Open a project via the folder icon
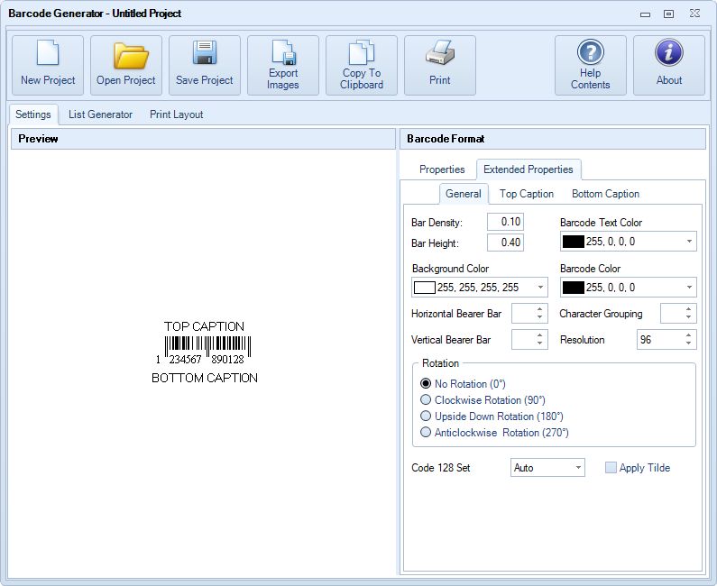717x586 pixels. (126, 56)
